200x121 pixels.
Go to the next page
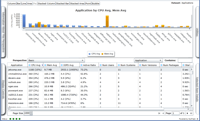[187, 113]
